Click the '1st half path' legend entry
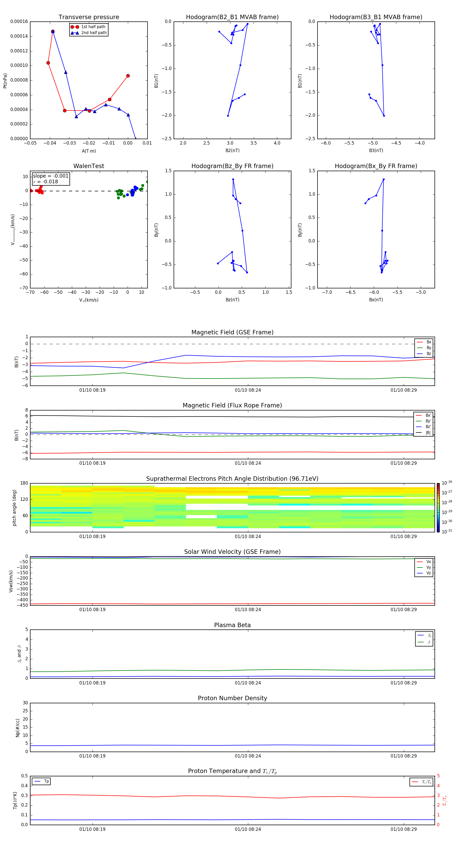 coord(88,27)
